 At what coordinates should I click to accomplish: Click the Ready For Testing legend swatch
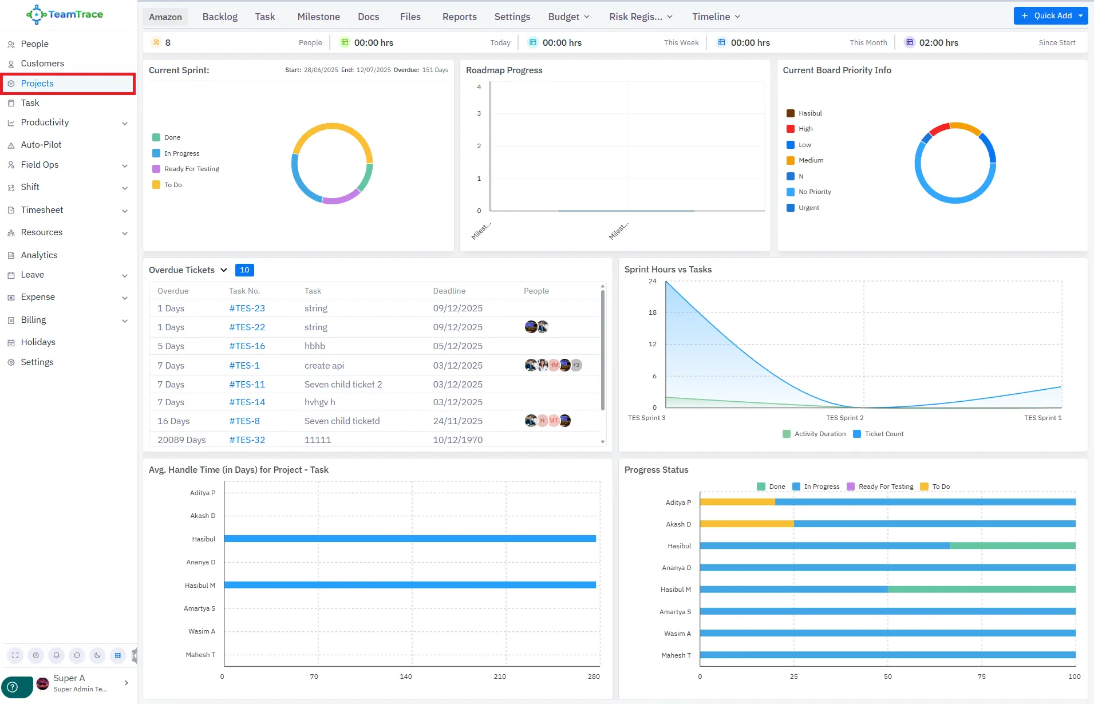point(156,169)
